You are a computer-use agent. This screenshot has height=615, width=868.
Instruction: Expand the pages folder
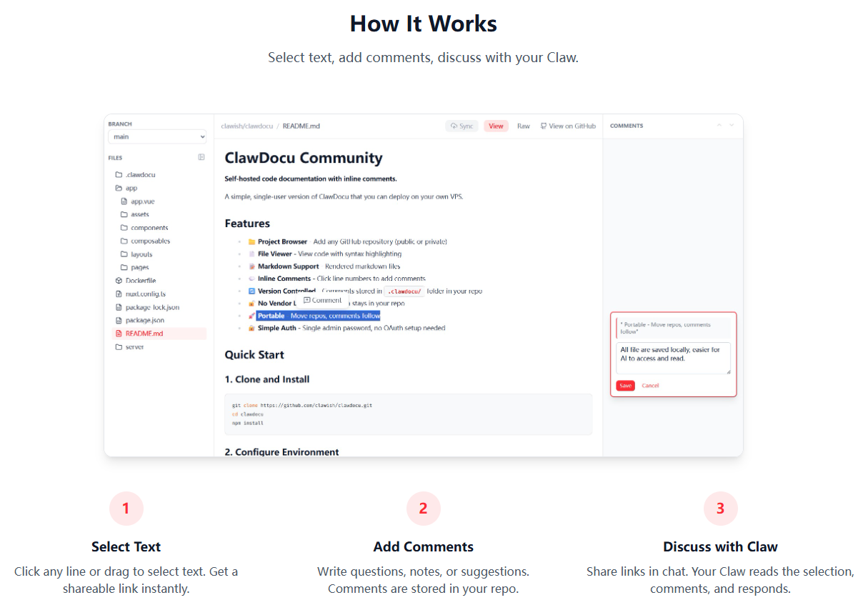point(135,268)
